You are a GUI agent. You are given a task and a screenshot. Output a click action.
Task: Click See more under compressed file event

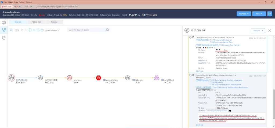[200, 71]
